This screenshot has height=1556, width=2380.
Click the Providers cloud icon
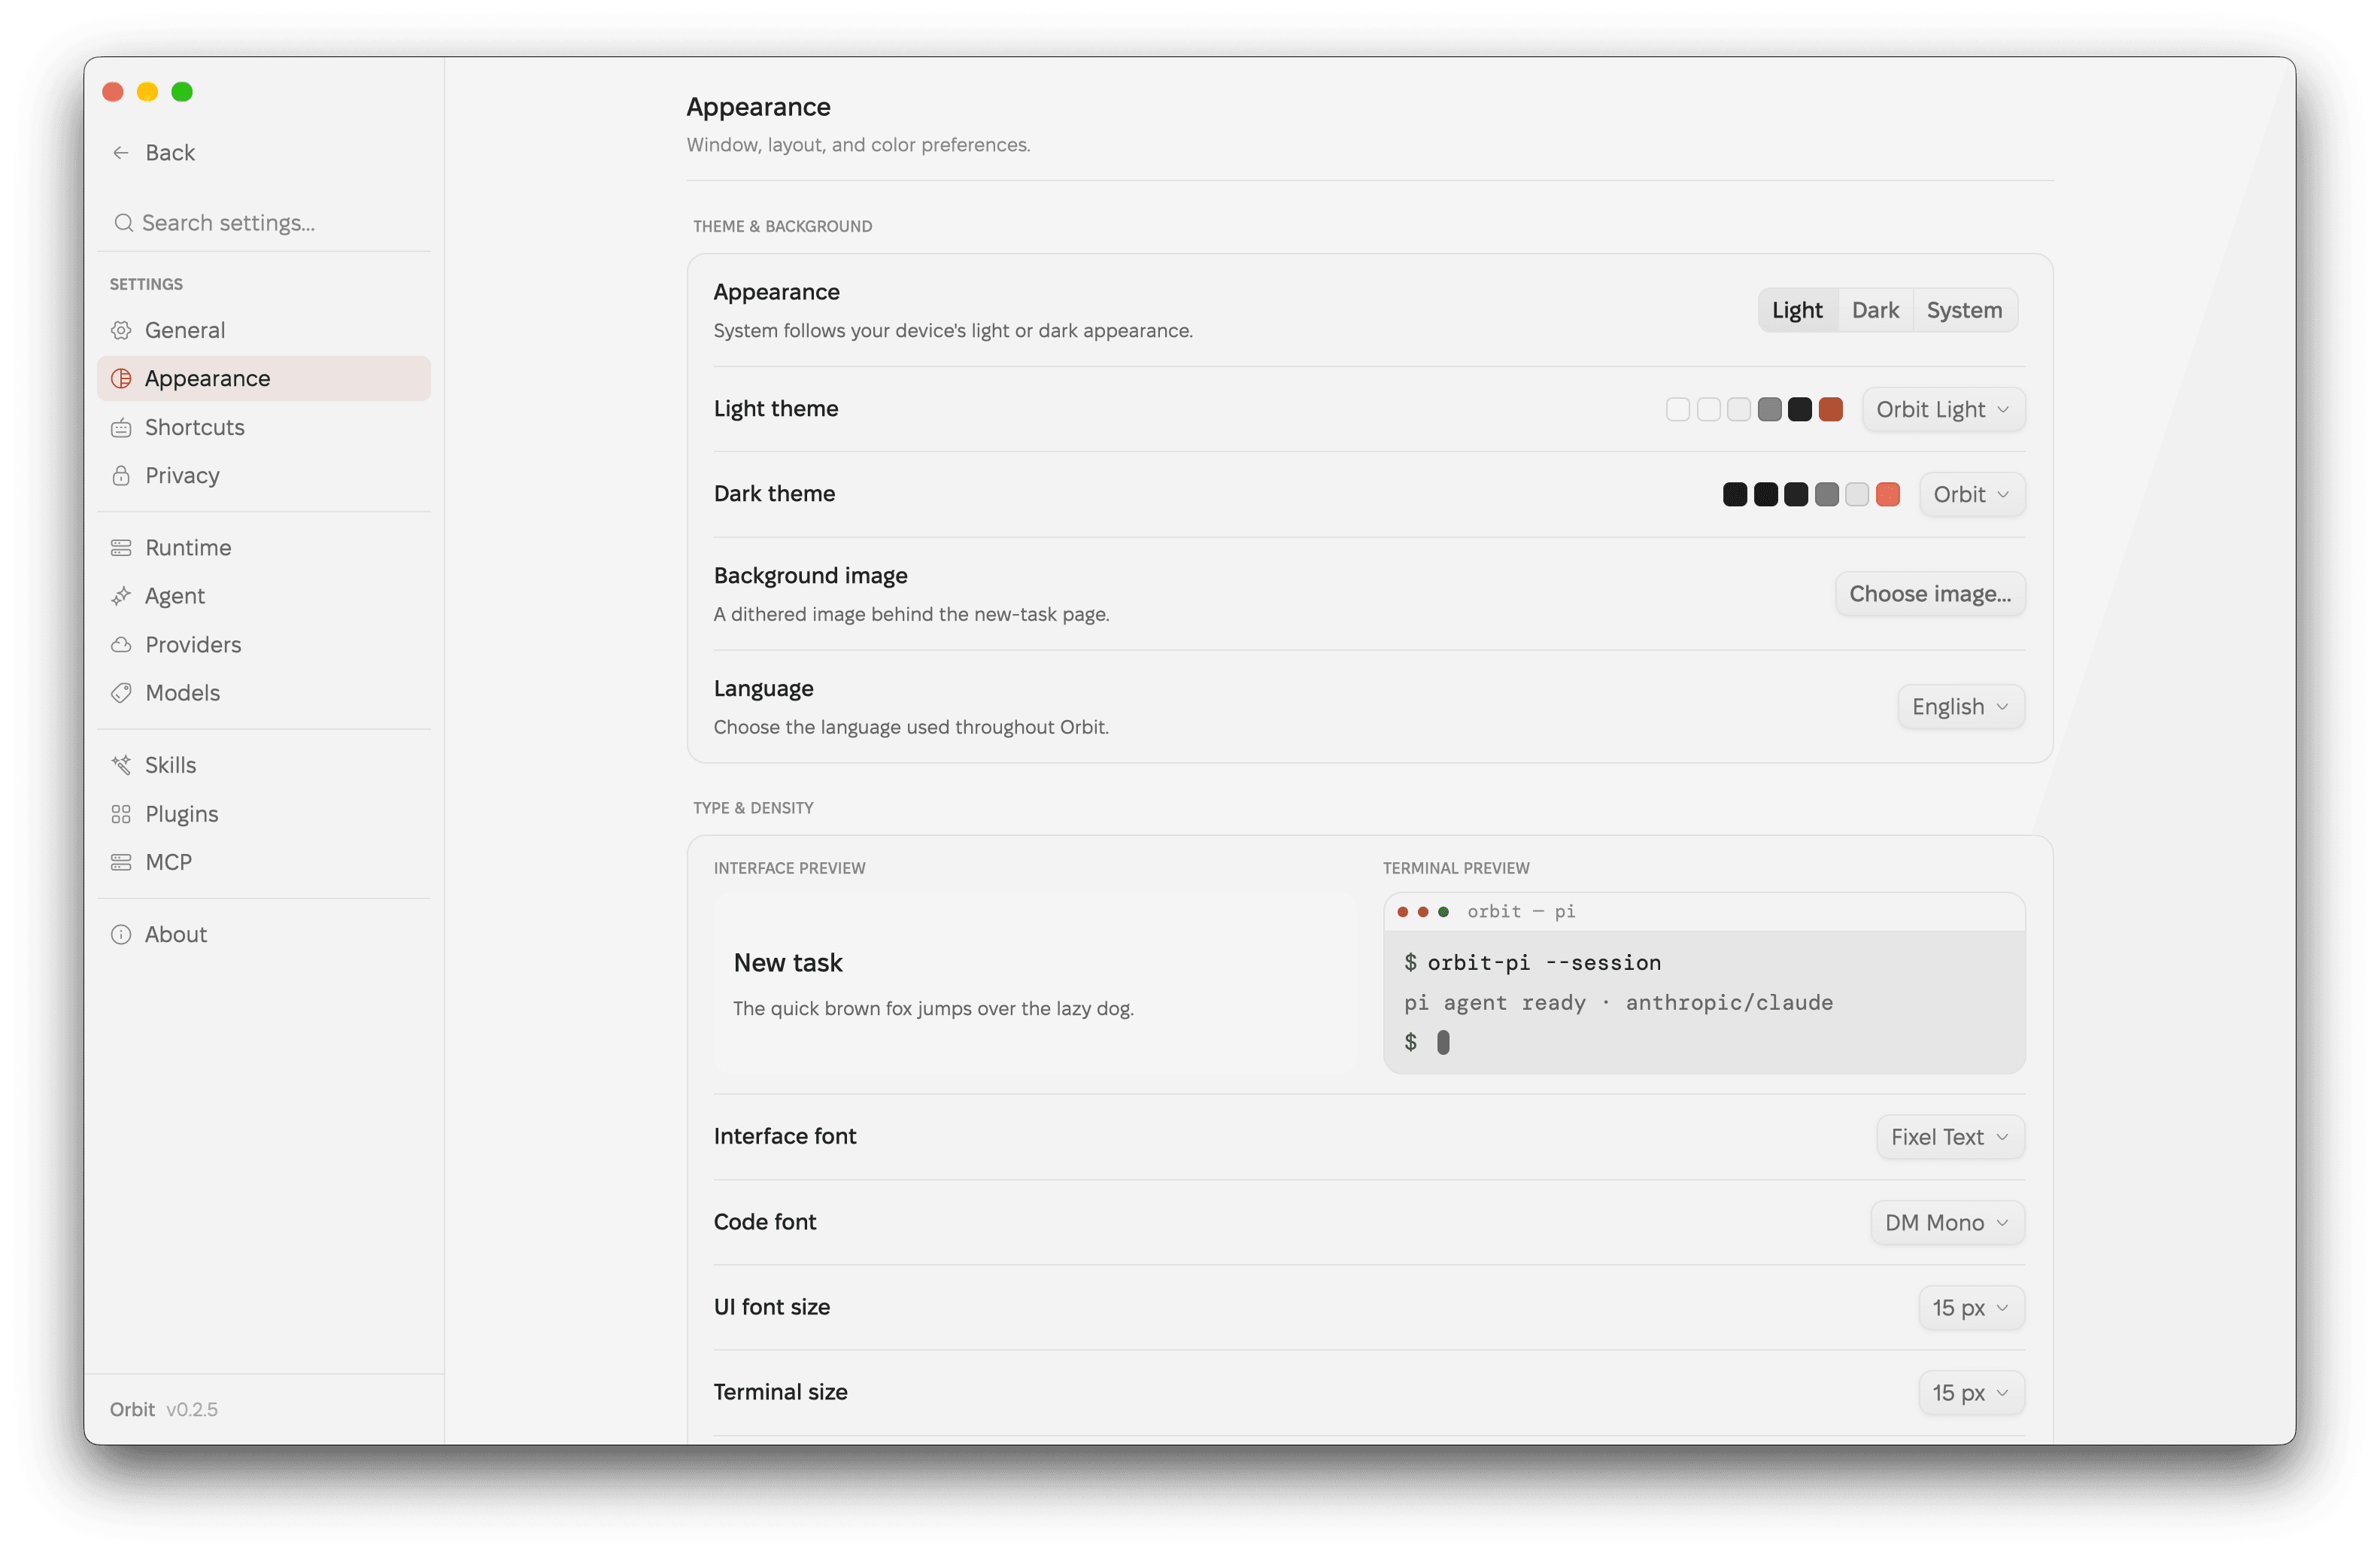tap(121, 644)
